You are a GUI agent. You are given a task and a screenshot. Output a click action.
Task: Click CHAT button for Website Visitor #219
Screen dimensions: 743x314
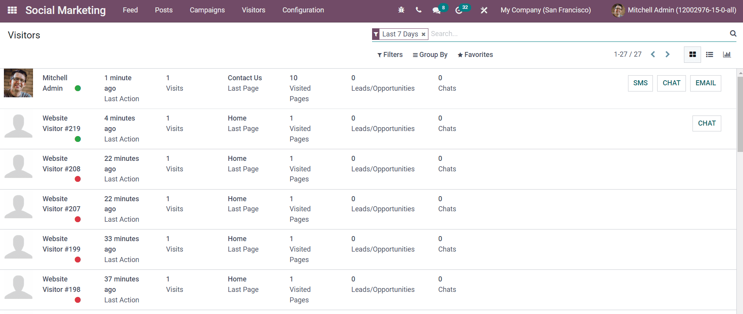point(706,123)
